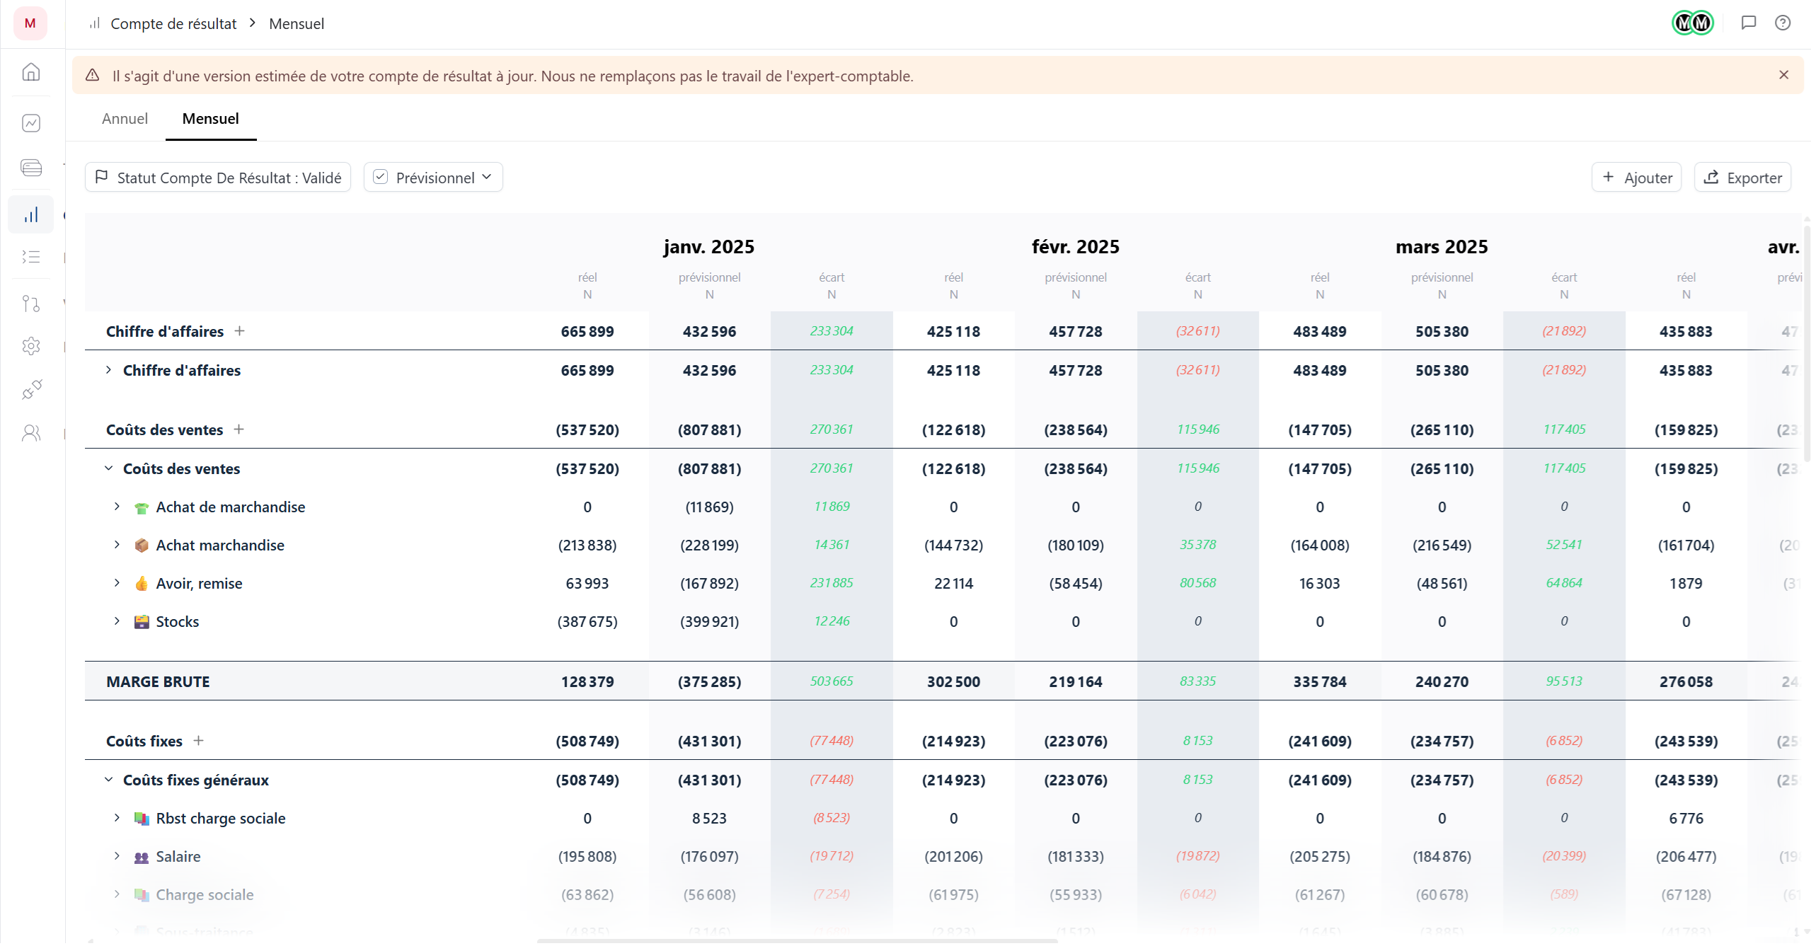
Task: Go to Compte de résultat breadcrumb
Action: 173,23
